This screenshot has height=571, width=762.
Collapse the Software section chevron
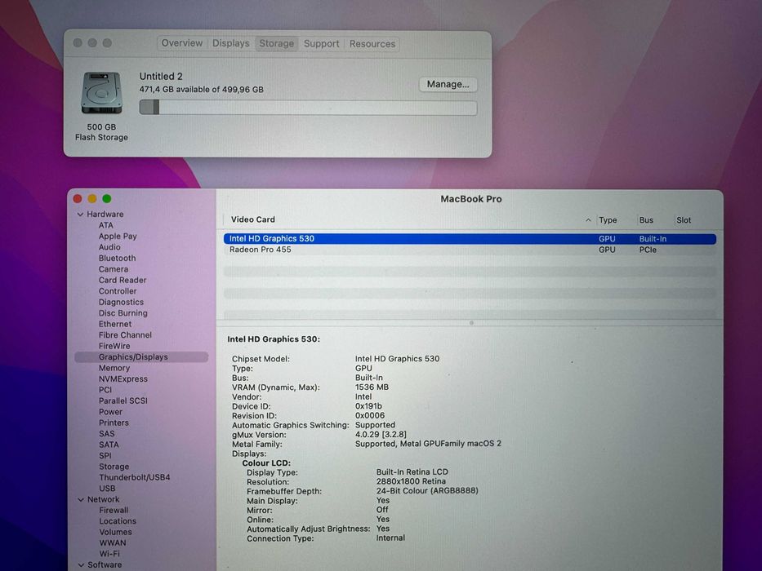(81, 565)
